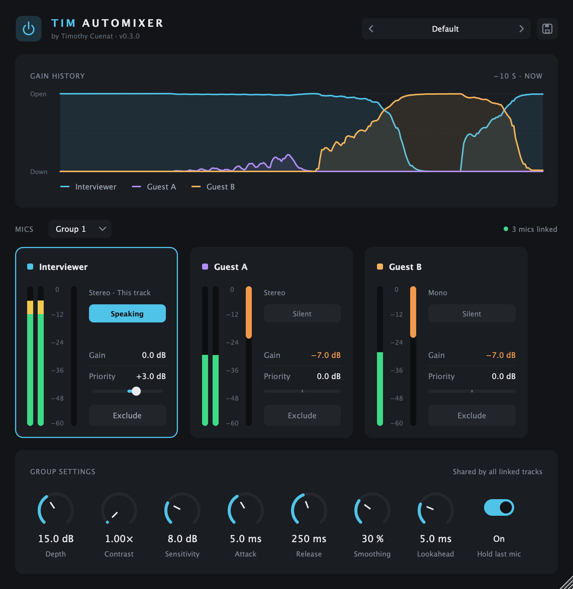Screen dimensions: 573x589
Task: Click the Guest B legend entry
Action: tap(213, 187)
